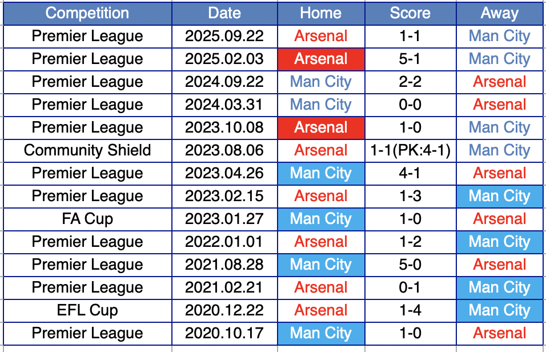This screenshot has height=352, width=546.
Task: Click the Home column header
Action: [320, 13]
